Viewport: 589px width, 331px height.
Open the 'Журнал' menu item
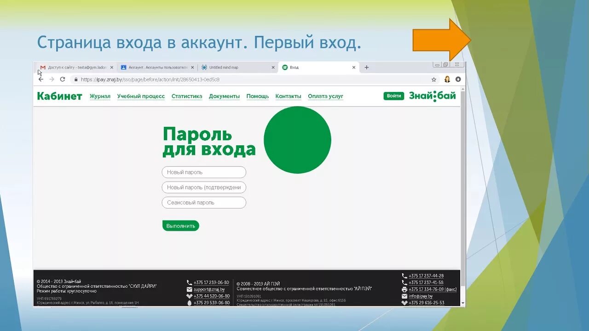coord(100,96)
